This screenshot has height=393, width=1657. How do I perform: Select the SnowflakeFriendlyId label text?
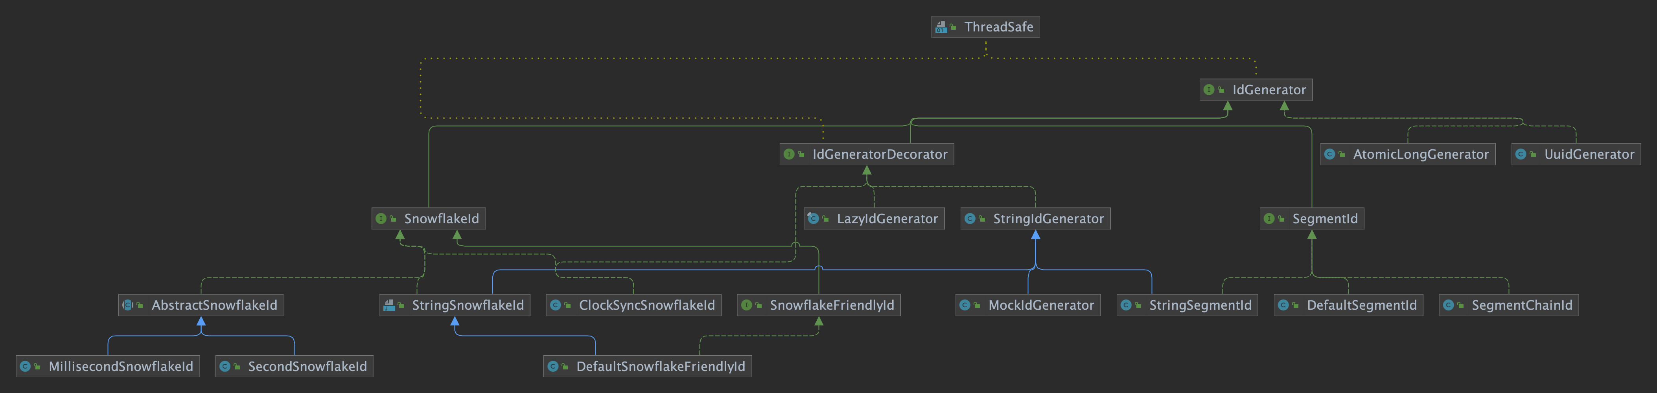point(832,305)
